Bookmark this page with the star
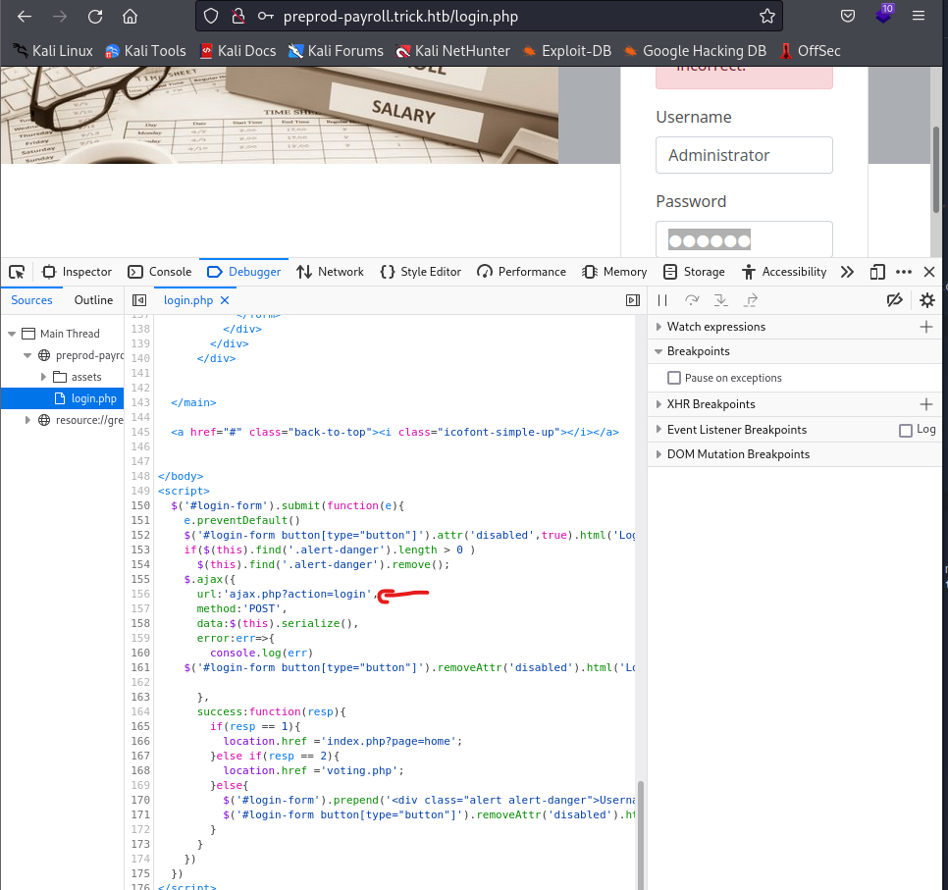 pos(767,17)
